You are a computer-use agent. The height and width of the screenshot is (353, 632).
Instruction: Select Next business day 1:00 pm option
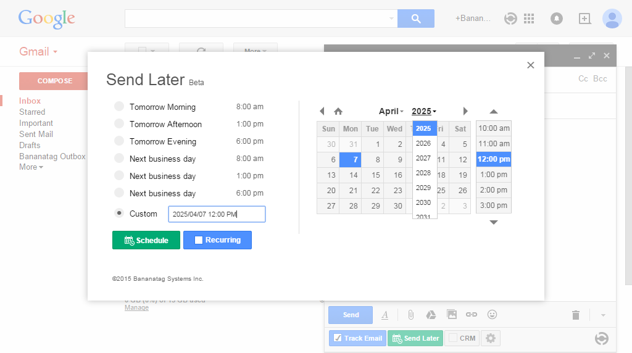click(x=119, y=175)
